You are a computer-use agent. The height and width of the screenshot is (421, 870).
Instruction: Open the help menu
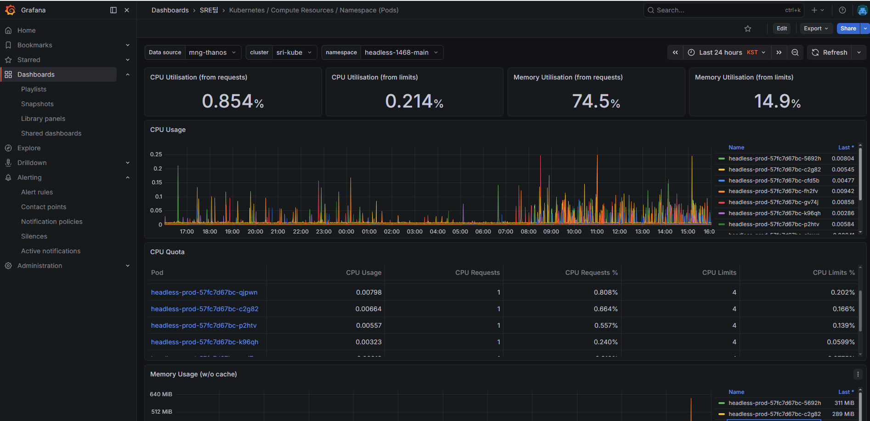[842, 10]
